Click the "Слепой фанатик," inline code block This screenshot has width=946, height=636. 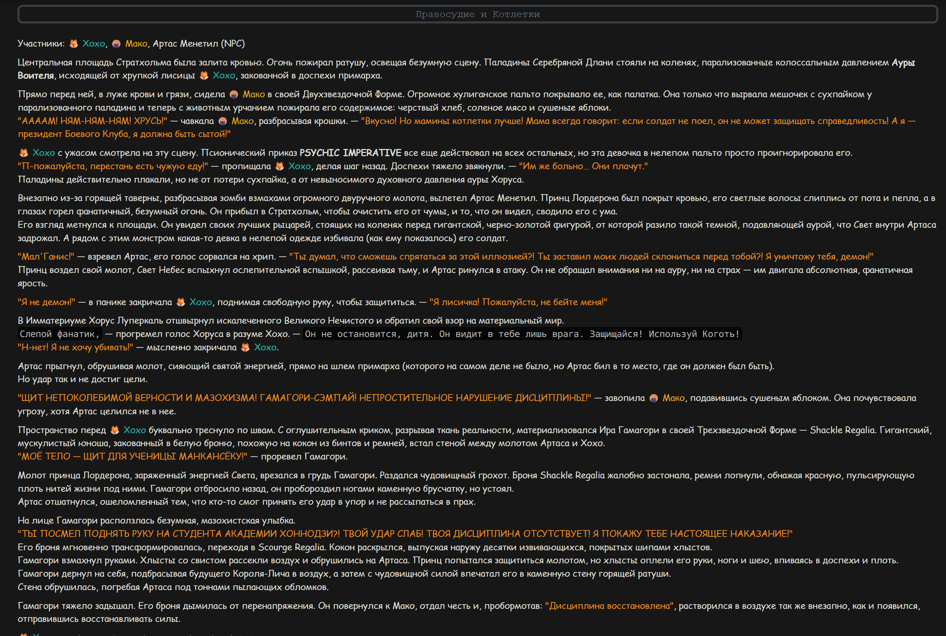point(60,334)
